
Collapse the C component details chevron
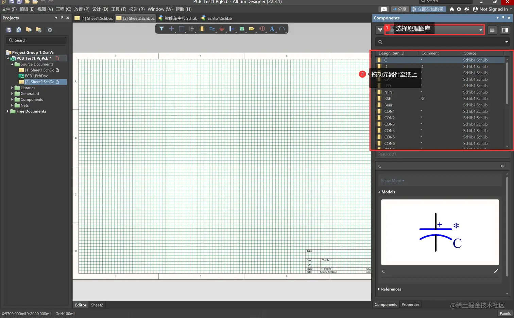click(502, 166)
